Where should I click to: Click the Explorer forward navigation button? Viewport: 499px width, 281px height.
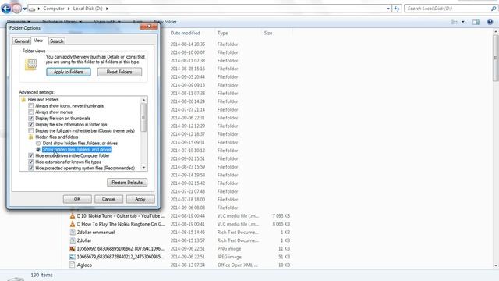coord(17,9)
